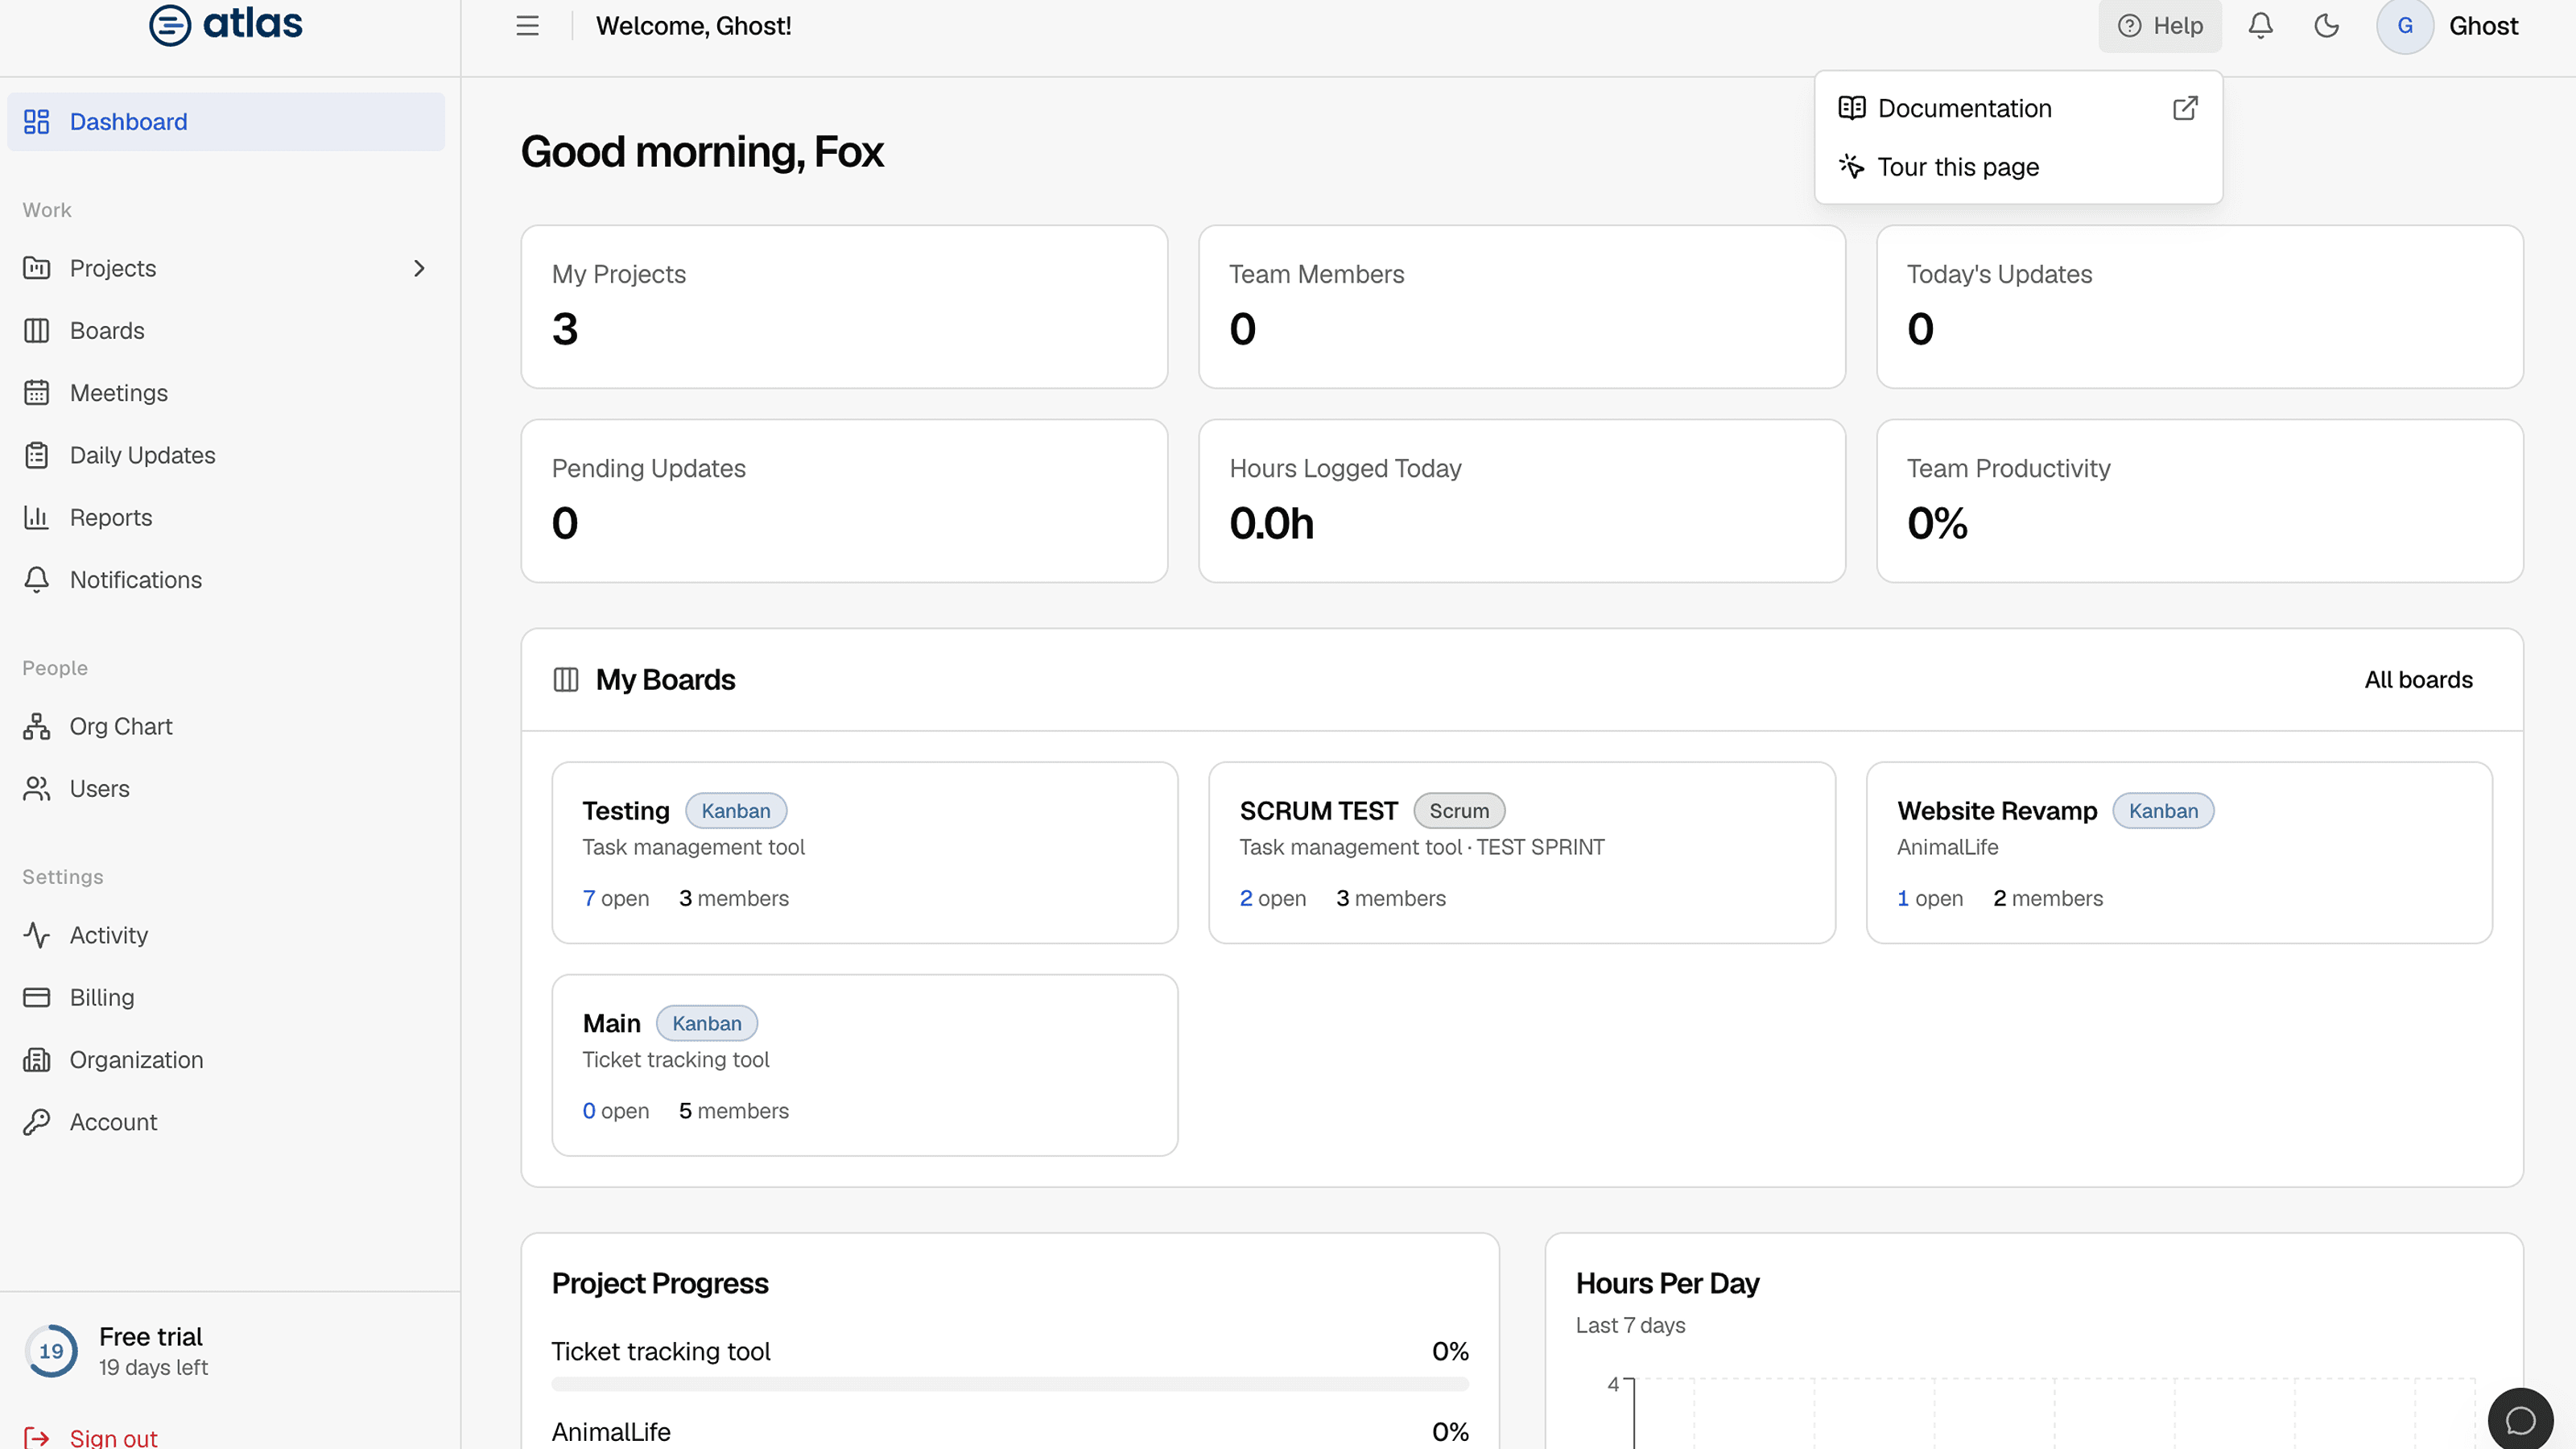This screenshot has width=2576, height=1449.
Task: Click the Free trial 19 days indicator
Action: point(115,1351)
